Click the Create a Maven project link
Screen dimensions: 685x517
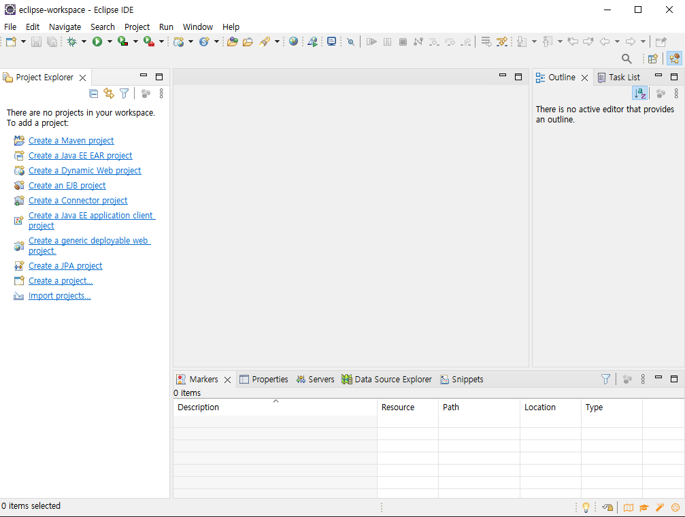point(71,141)
